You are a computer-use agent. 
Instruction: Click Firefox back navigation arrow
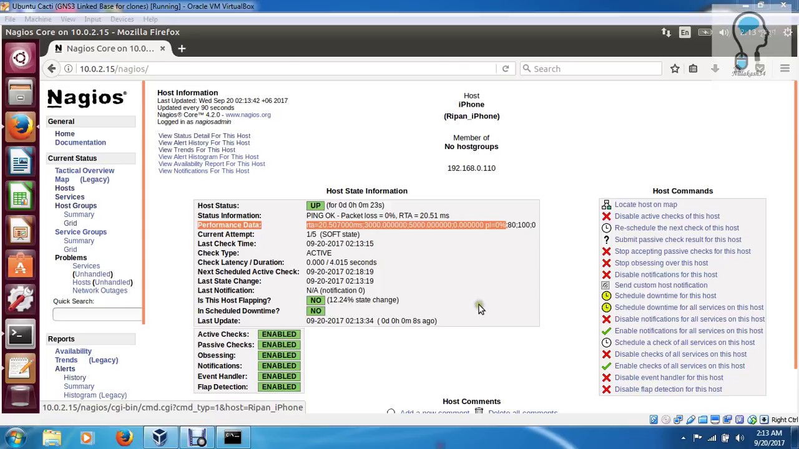(52, 69)
